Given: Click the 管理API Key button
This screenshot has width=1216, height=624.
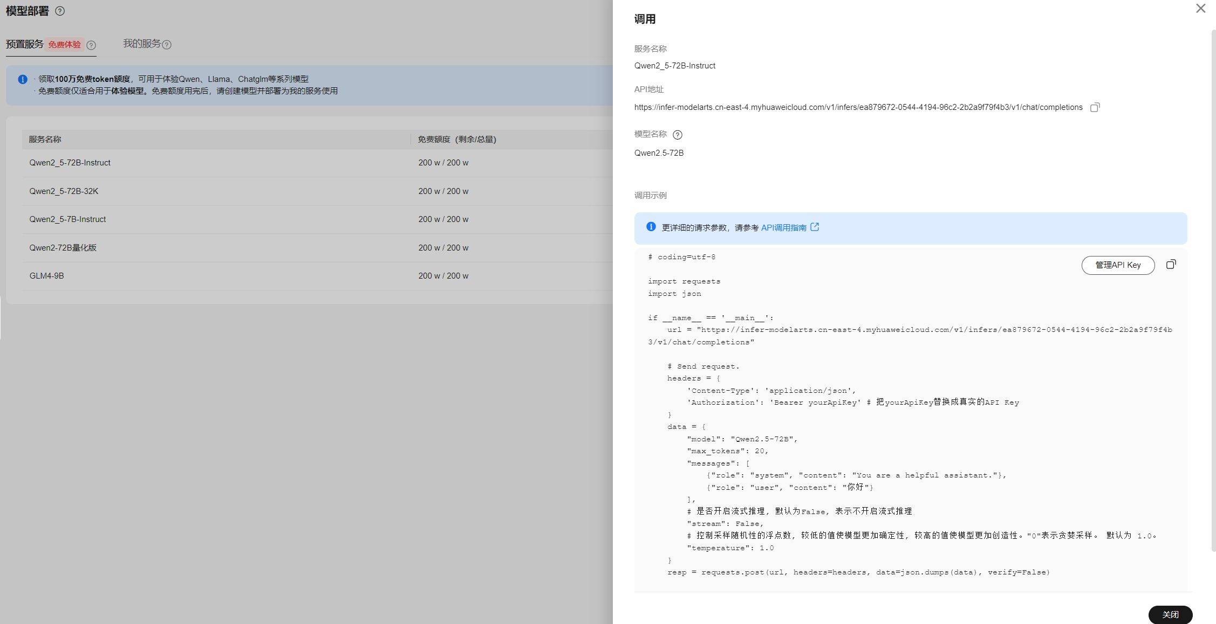Looking at the screenshot, I should point(1118,265).
